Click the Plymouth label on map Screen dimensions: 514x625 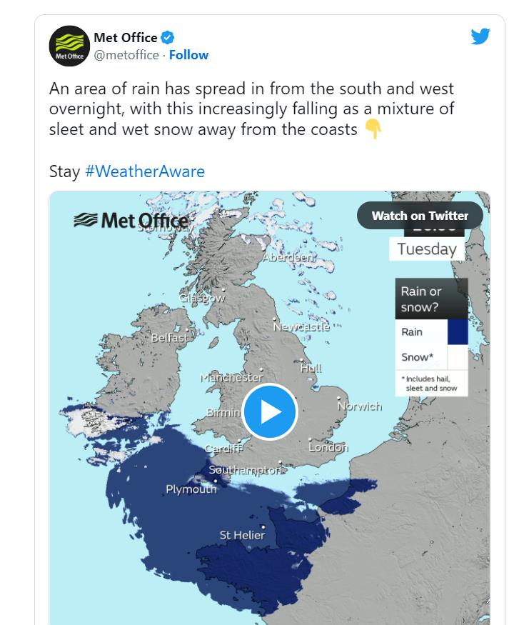tap(191, 489)
